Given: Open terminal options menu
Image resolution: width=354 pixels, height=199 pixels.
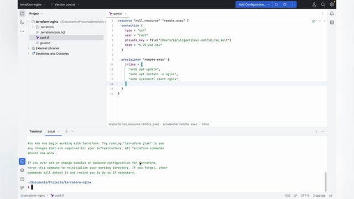Looking at the screenshot, I should click(316, 132).
